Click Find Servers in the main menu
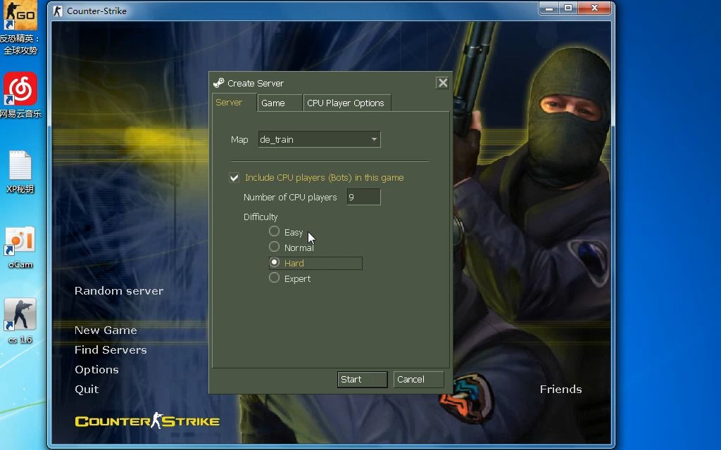The image size is (721, 450). tap(110, 349)
